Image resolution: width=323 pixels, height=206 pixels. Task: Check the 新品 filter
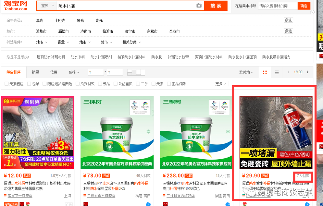tap(100, 84)
